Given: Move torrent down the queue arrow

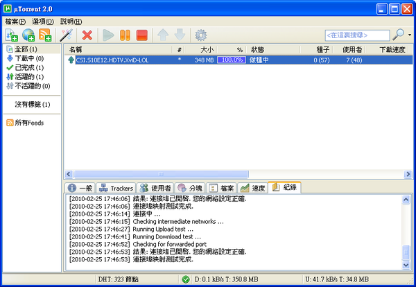Looking at the screenshot, I should pyautogui.click(x=180, y=35).
